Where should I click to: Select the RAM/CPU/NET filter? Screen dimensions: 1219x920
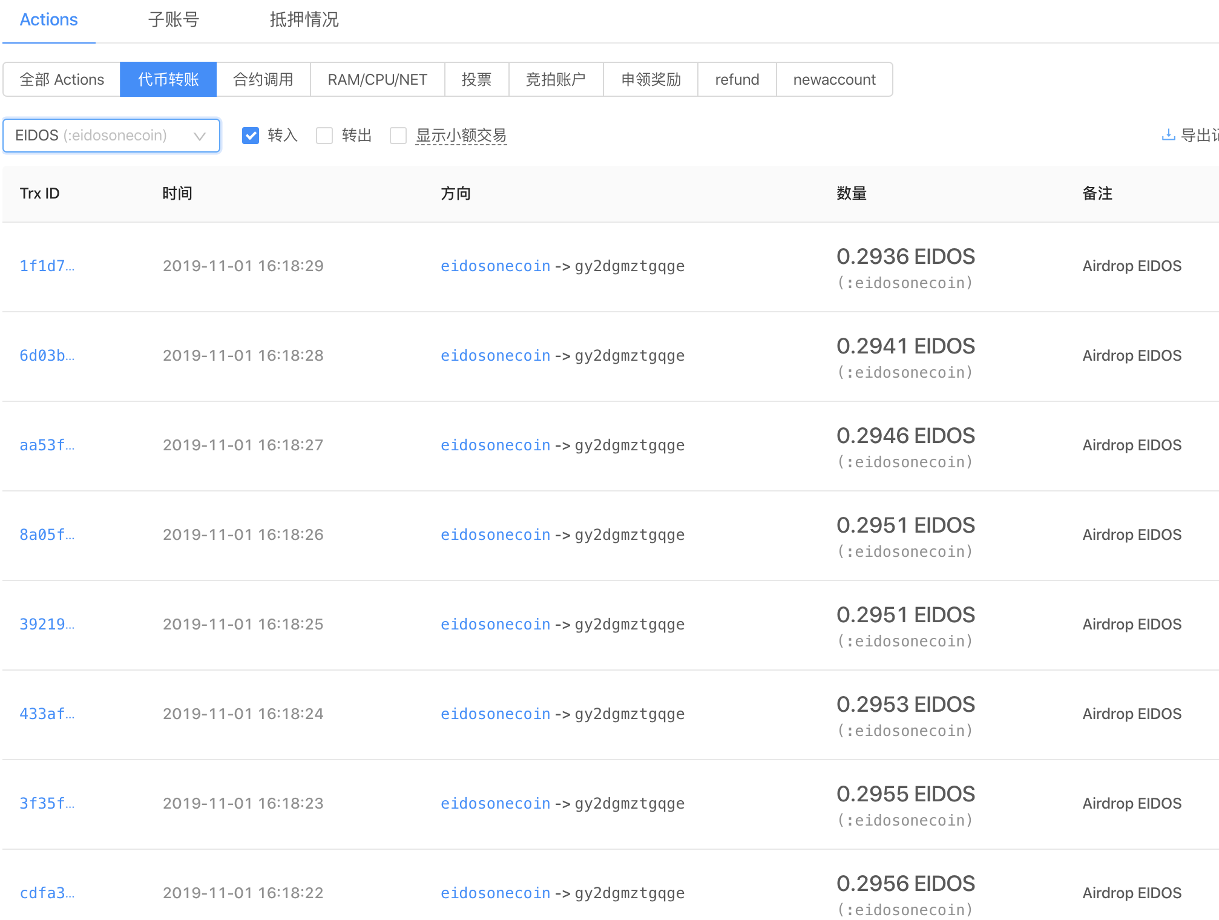(x=377, y=79)
